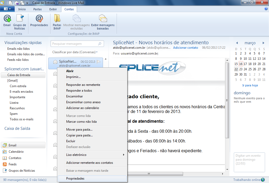Click Ir para hoje link
The height and width of the screenshot is (183, 269).
(250, 85)
